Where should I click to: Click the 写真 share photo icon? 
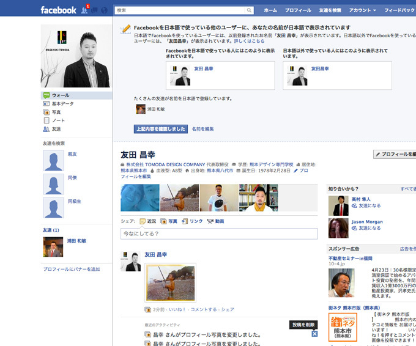[163, 221]
